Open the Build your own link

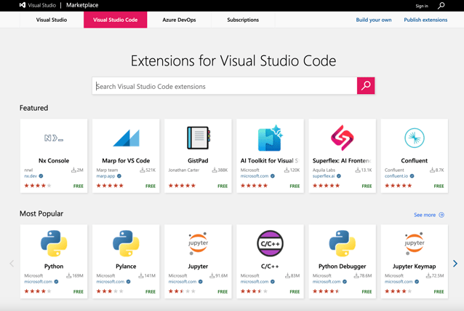(373, 20)
